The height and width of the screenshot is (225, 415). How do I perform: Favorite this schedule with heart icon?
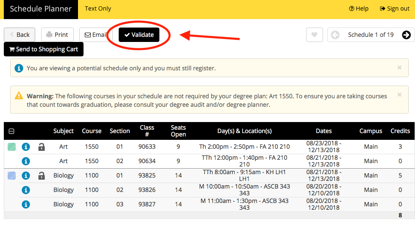pyautogui.click(x=315, y=35)
